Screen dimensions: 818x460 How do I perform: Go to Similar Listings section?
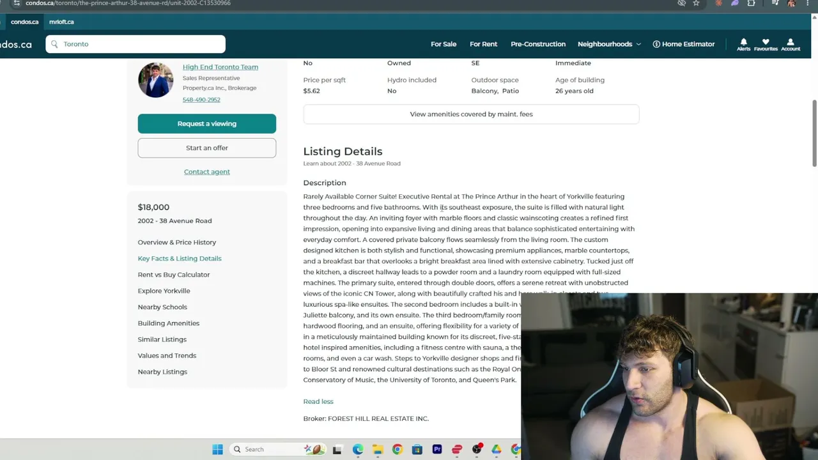tap(162, 339)
